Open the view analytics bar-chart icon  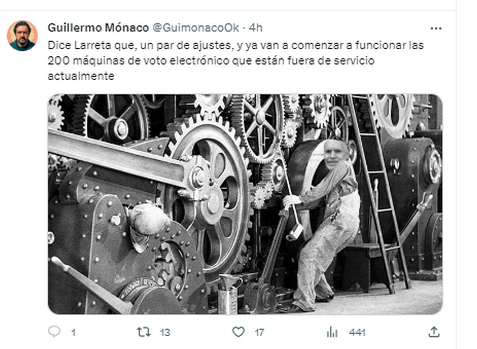(332, 332)
